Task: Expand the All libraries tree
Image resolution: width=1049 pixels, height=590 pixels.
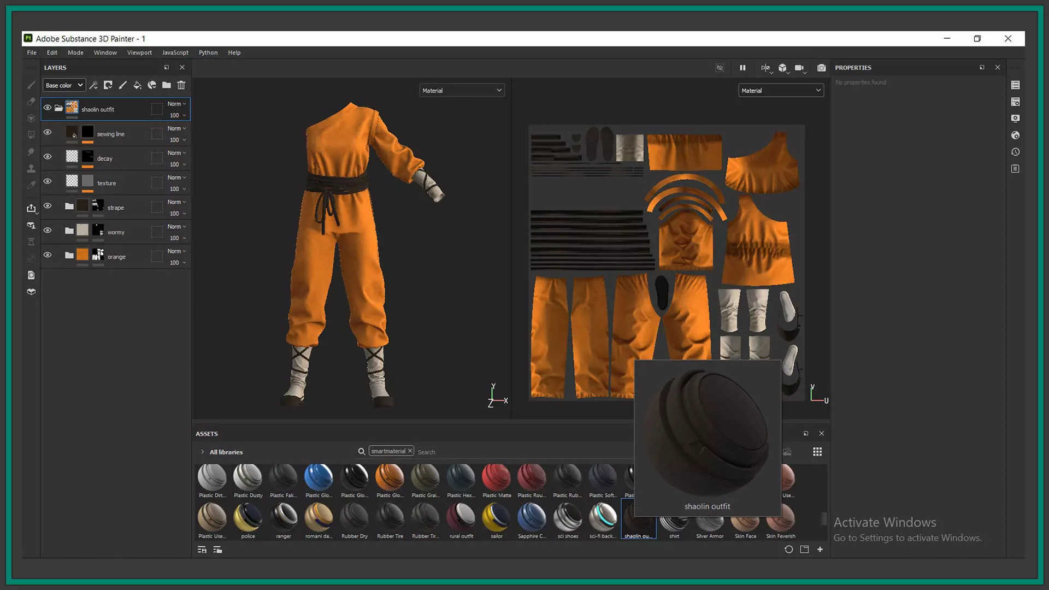Action: coord(202,452)
